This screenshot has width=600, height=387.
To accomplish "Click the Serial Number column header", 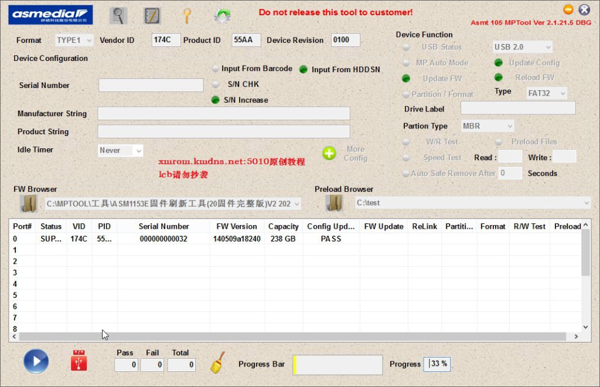I will pyautogui.click(x=163, y=226).
